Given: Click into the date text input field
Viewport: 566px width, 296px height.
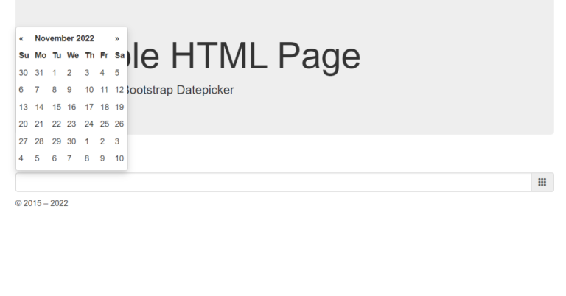Looking at the screenshot, I should [273, 182].
